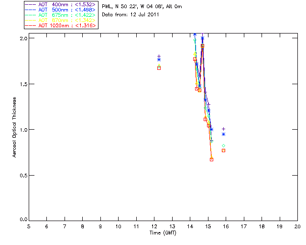Click the isolated red square marker above hour 12
Viewport: 306px width, 245px height.
(x=159, y=68)
